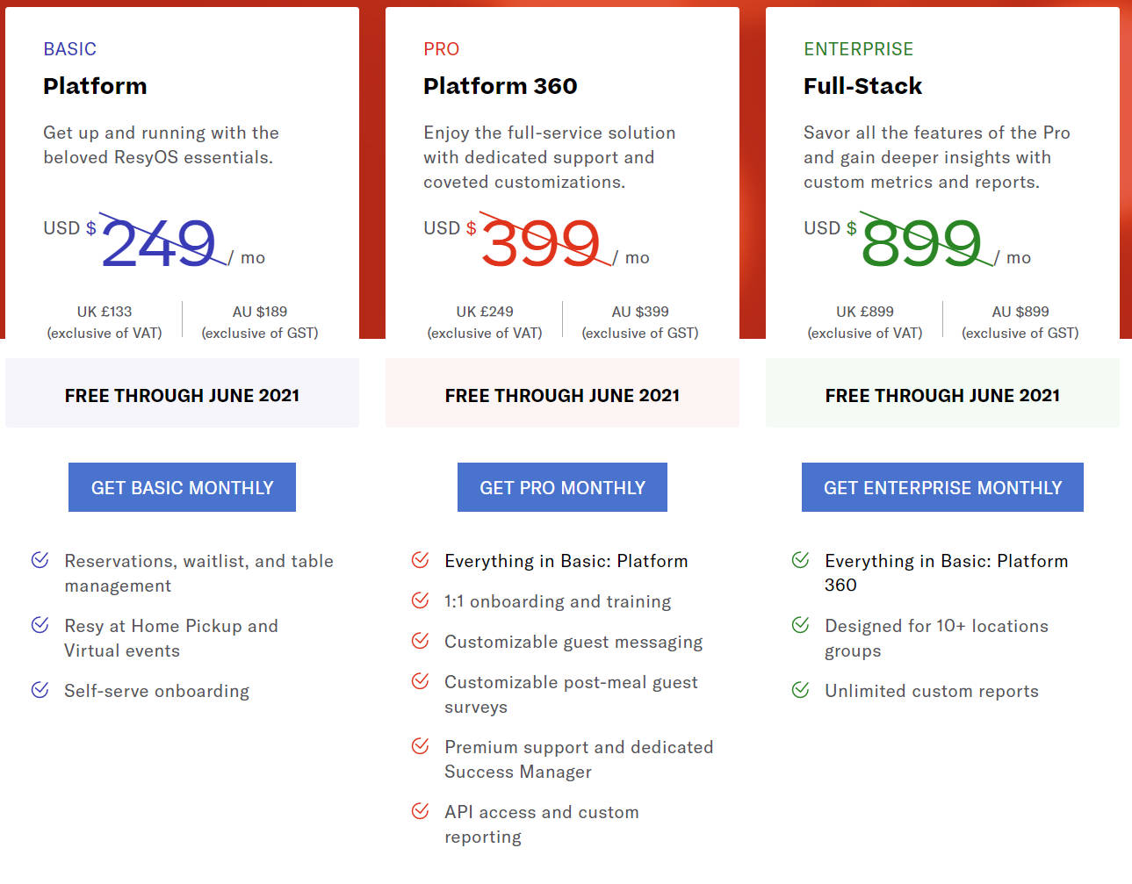Viewport: 1132px width, 884px height.
Task: Select the checkmark next to Everything in Basic: Platform 360
Action: coord(800,560)
